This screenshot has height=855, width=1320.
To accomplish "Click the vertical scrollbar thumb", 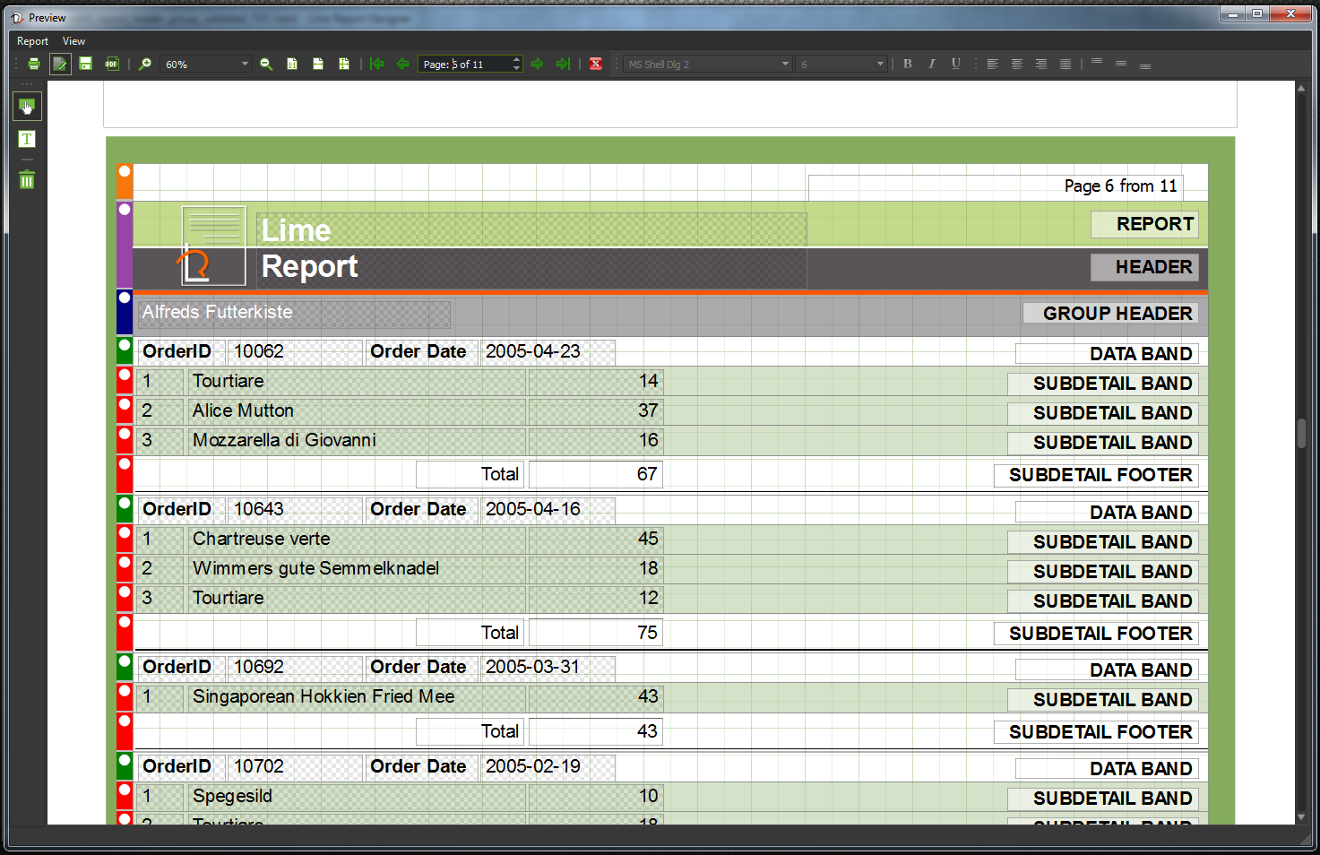I will pos(1301,432).
